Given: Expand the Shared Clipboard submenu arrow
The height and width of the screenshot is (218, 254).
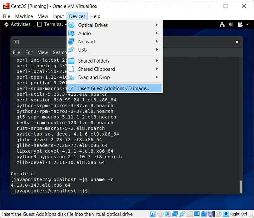Looking at the screenshot, I should coord(157,69).
